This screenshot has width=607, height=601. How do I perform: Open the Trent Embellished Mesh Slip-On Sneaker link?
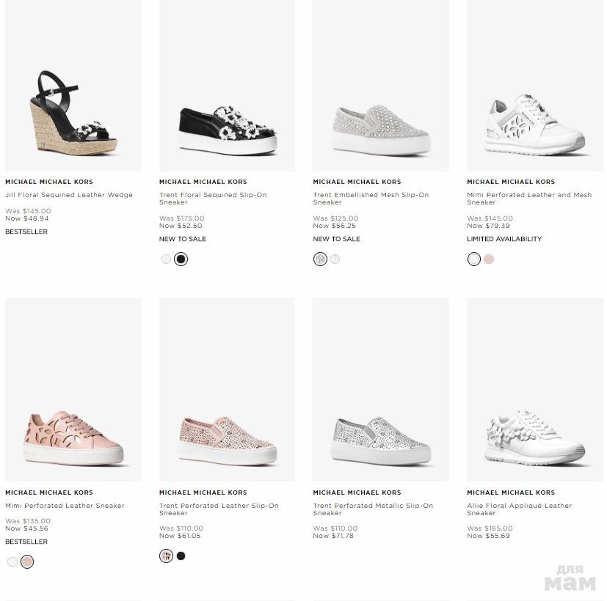[371, 199]
